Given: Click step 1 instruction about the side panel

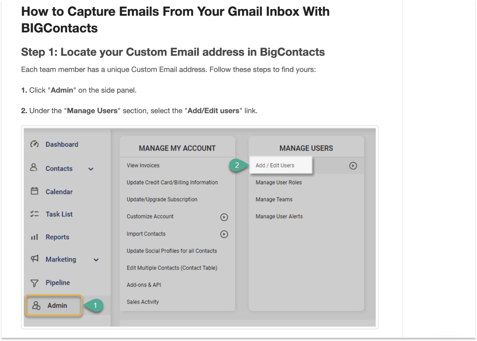Looking at the screenshot, I should click(79, 90).
